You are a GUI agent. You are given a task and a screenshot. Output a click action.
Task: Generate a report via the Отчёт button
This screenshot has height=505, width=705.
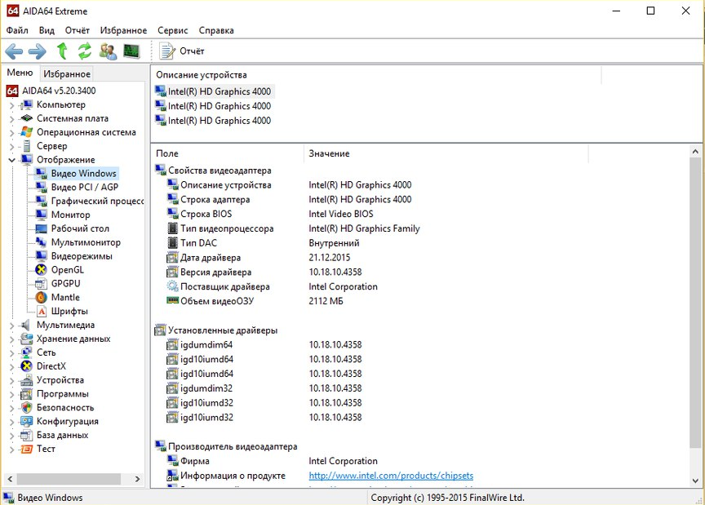pyautogui.click(x=182, y=51)
